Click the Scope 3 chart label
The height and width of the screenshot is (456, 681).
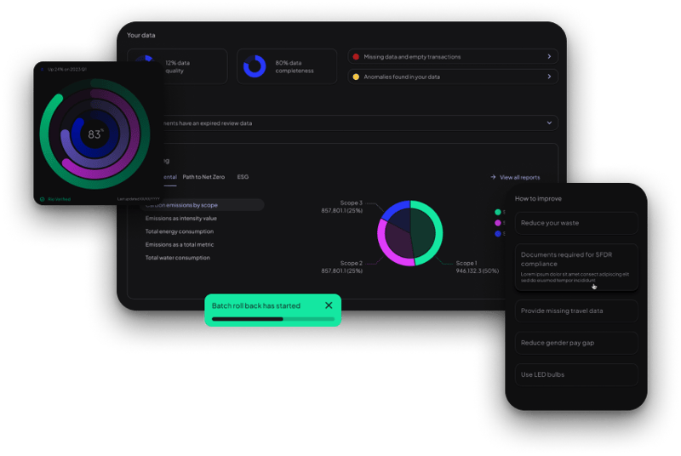[x=342, y=207]
